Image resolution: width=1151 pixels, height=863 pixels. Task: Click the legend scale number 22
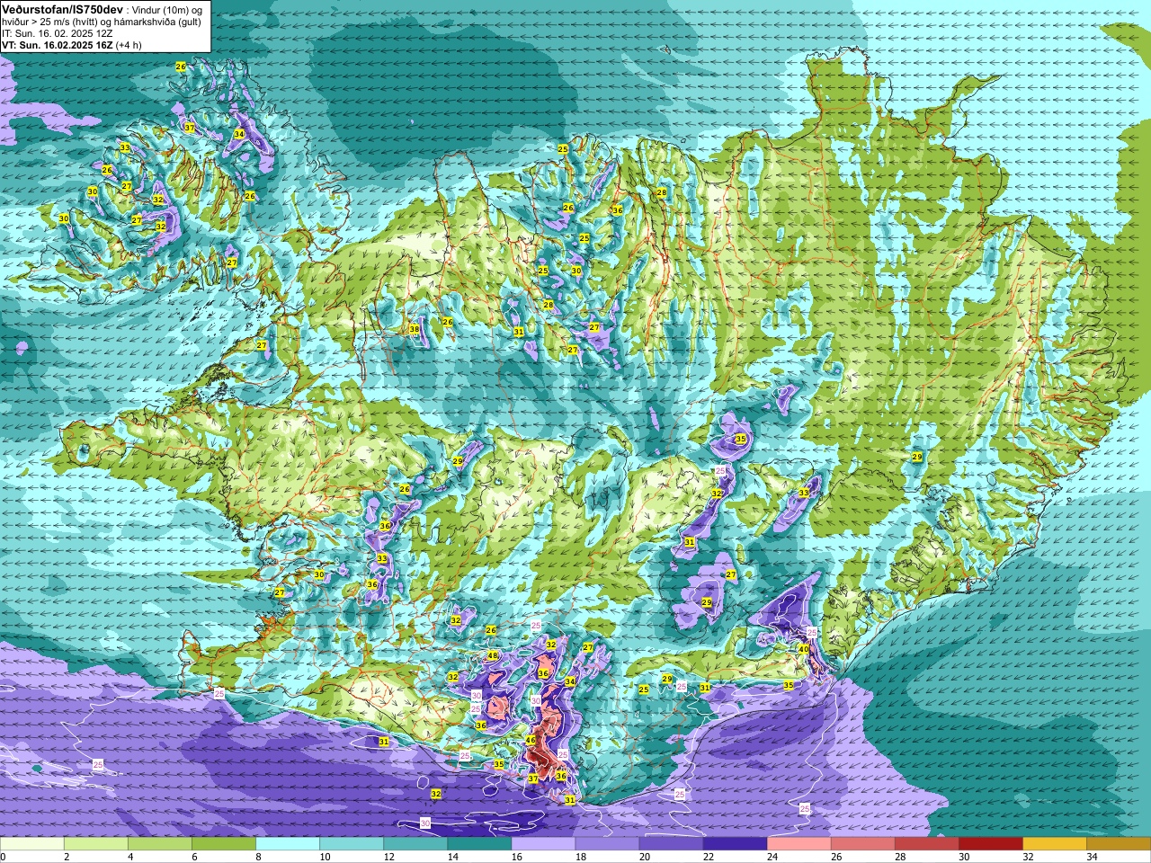(708, 857)
